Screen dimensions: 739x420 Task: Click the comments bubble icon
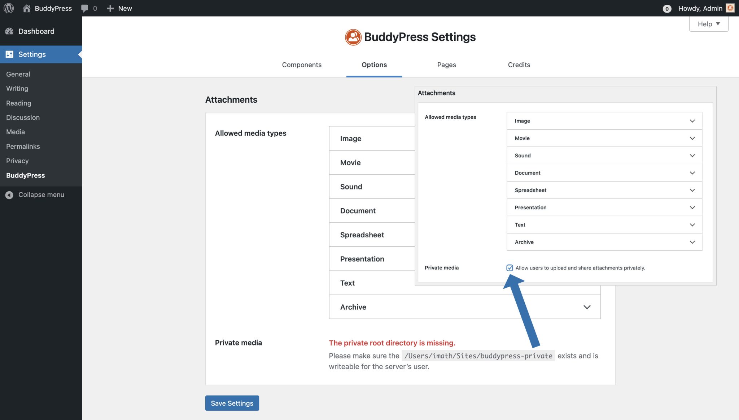pyautogui.click(x=85, y=8)
